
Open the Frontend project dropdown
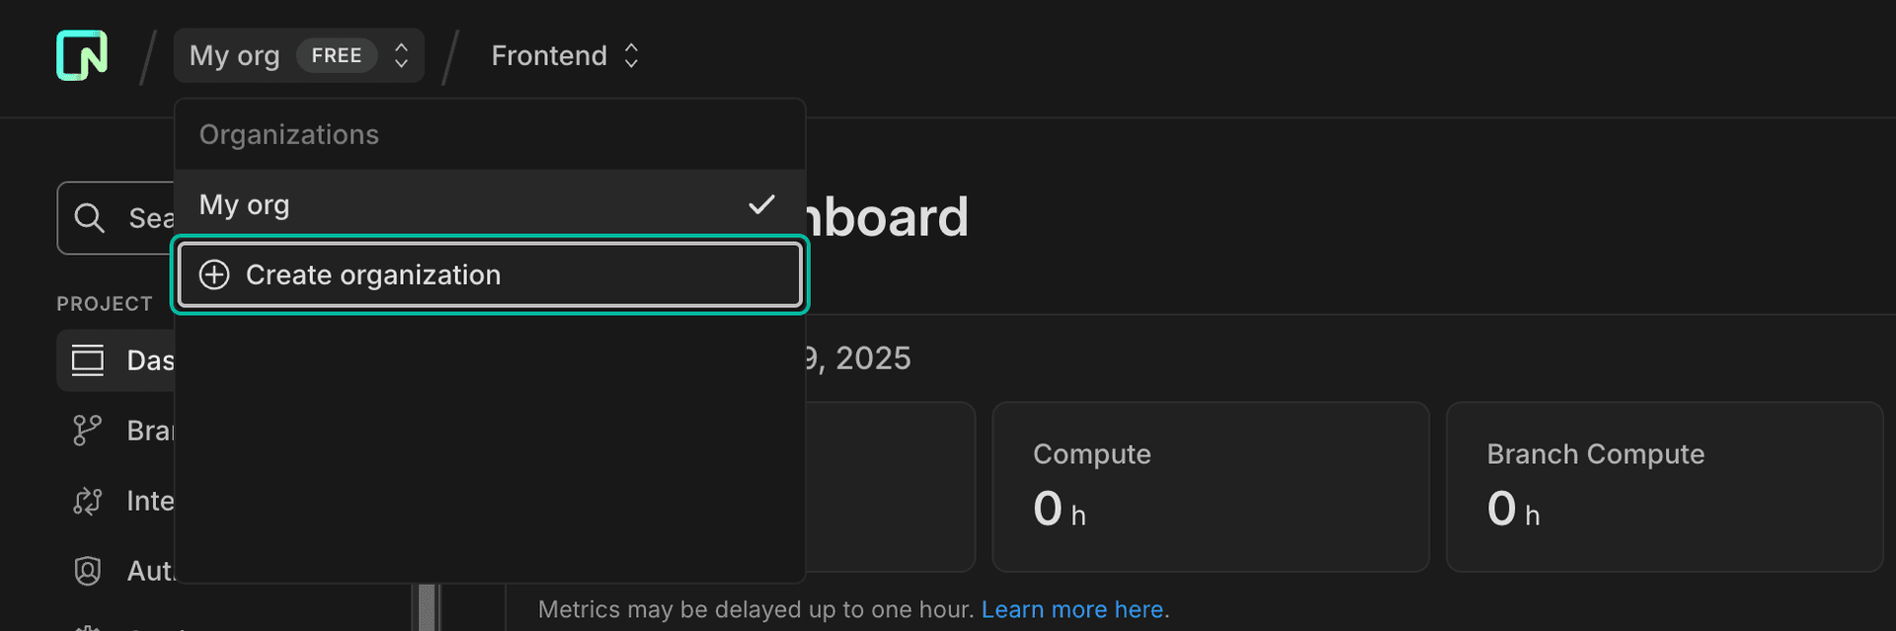[566, 55]
